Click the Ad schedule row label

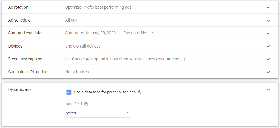[19, 20]
